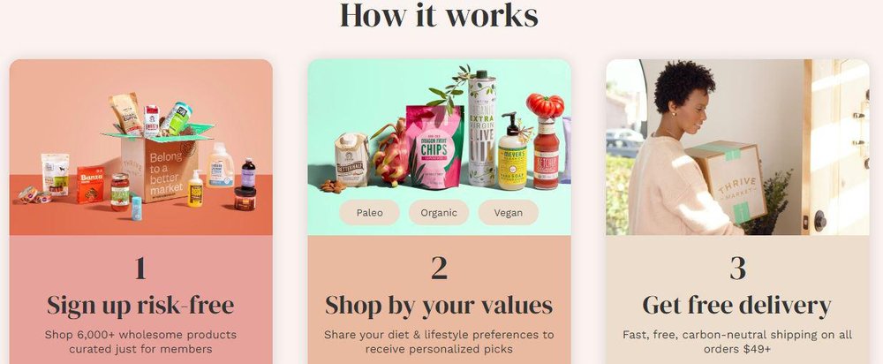Click the step number 3
This screenshot has height=364, width=883.
[x=737, y=269]
